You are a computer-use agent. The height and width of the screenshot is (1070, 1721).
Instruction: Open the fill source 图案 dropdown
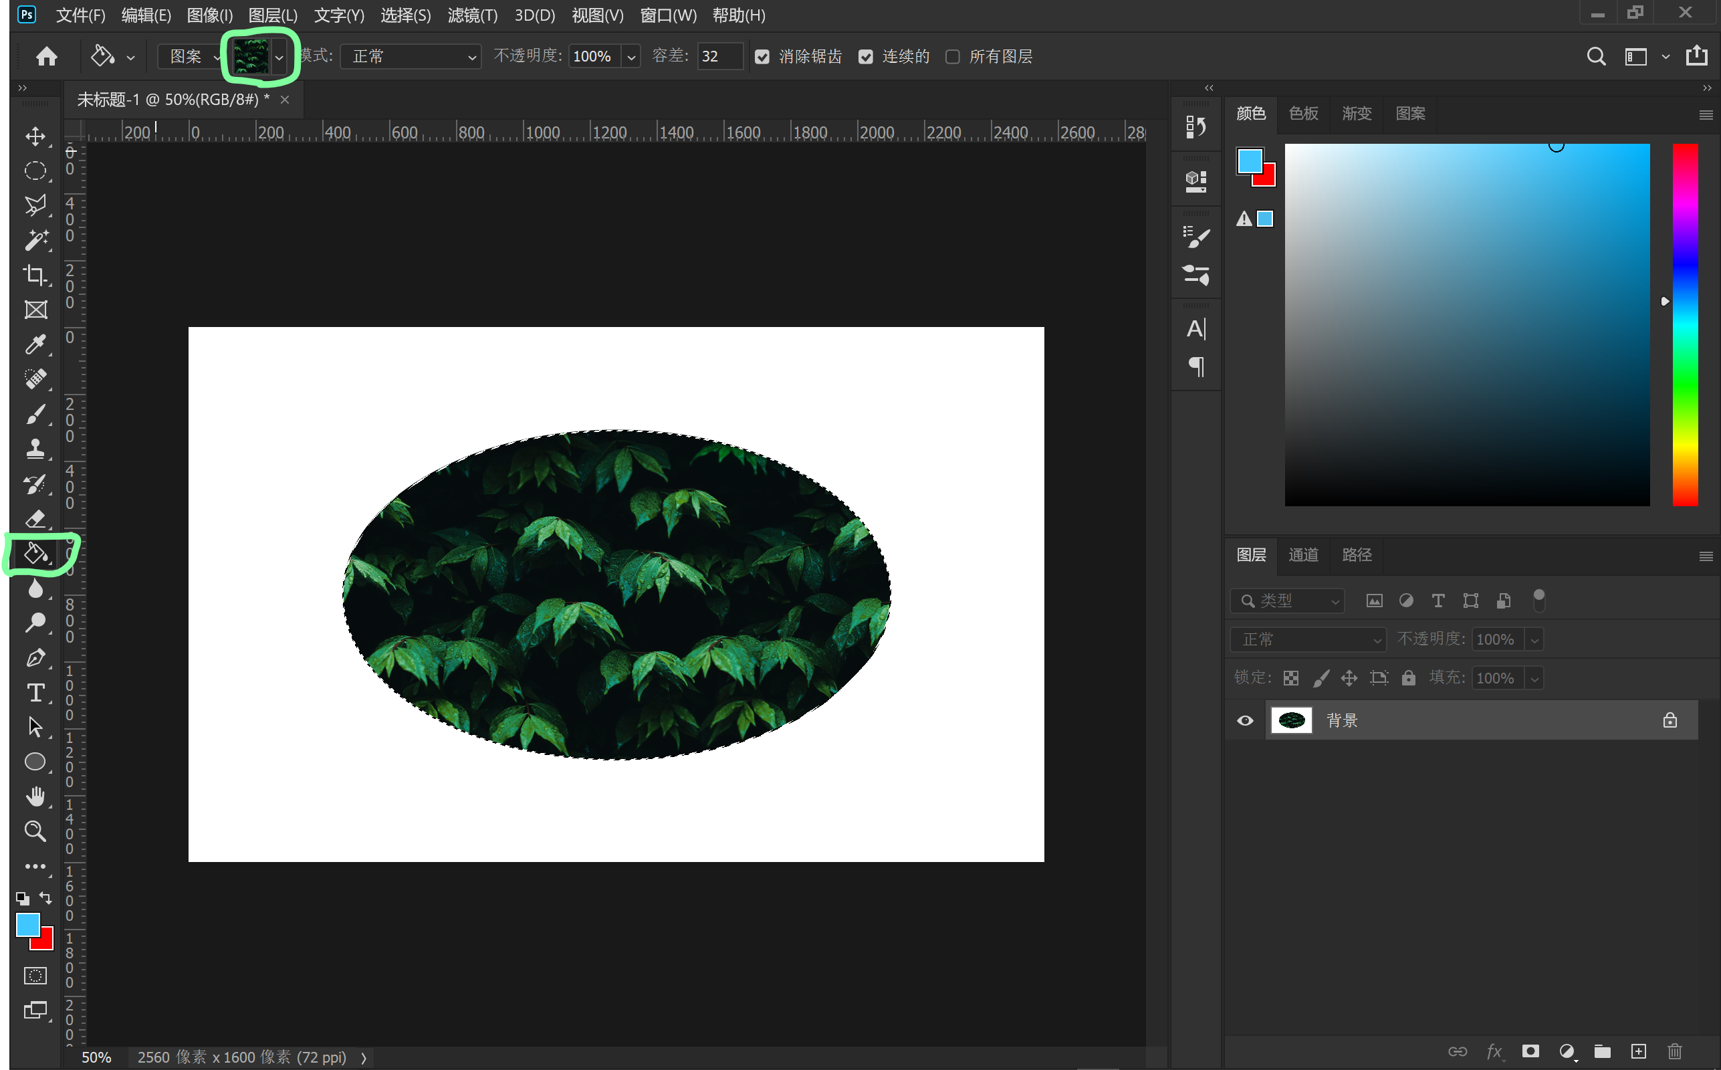pyautogui.click(x=191, y=57)
